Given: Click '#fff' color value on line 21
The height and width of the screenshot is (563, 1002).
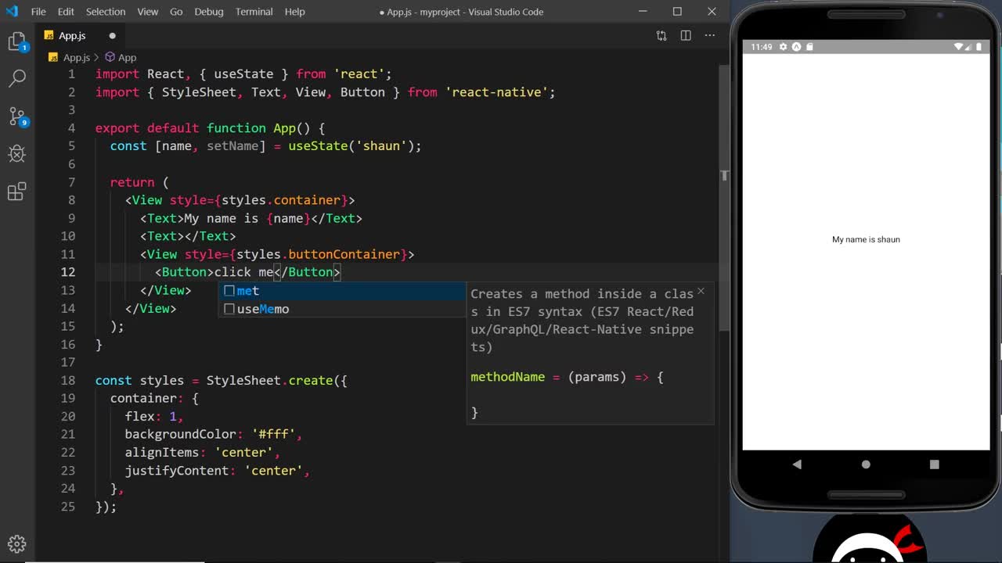Looking at the screenshot, I should pos(273,434).
